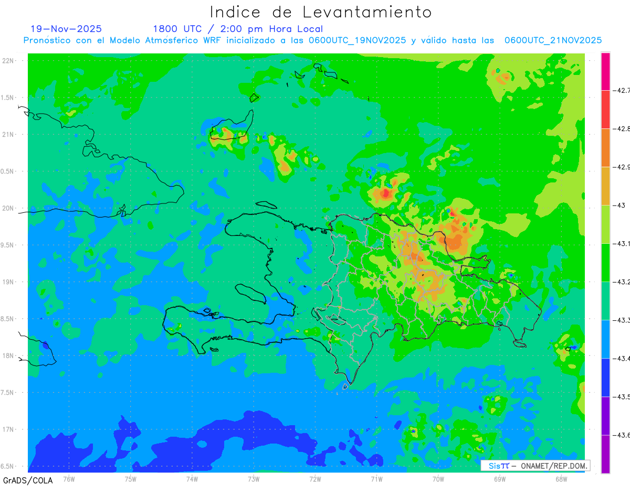630x486 pixels.
Task: Click the light blue swatch between -43.3 and -43.4
Action: 605,339
